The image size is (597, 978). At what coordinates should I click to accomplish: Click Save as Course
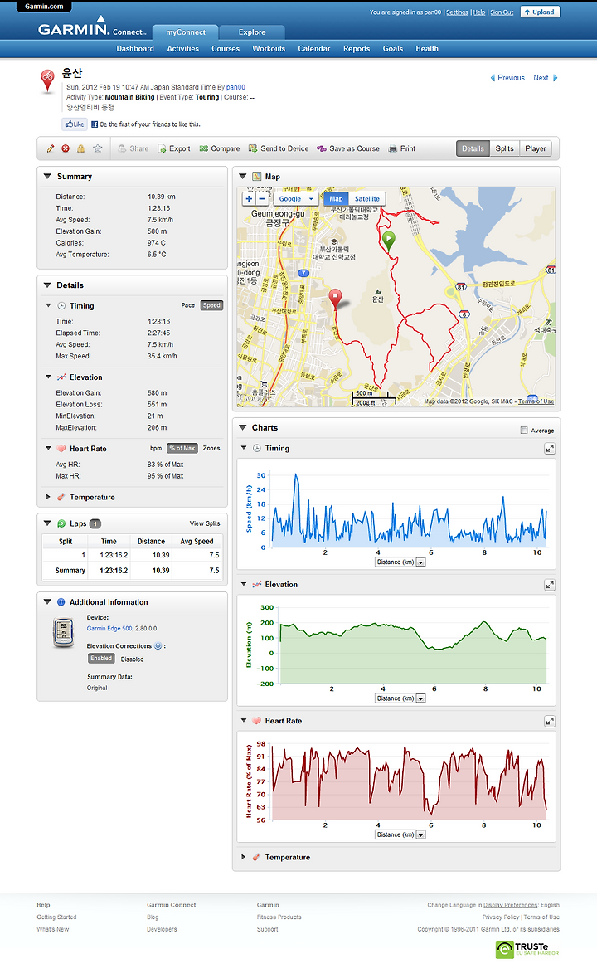coord(347,148)
